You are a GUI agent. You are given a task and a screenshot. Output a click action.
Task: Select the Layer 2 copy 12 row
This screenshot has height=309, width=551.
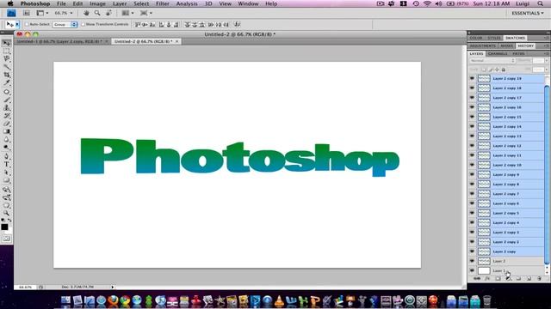click(506, 146)
